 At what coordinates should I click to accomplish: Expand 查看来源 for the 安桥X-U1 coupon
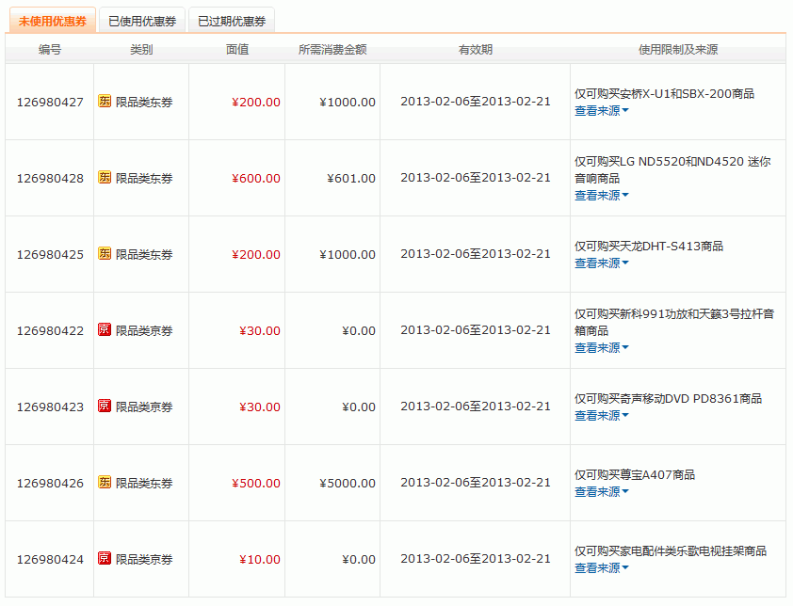coord(601,111)
